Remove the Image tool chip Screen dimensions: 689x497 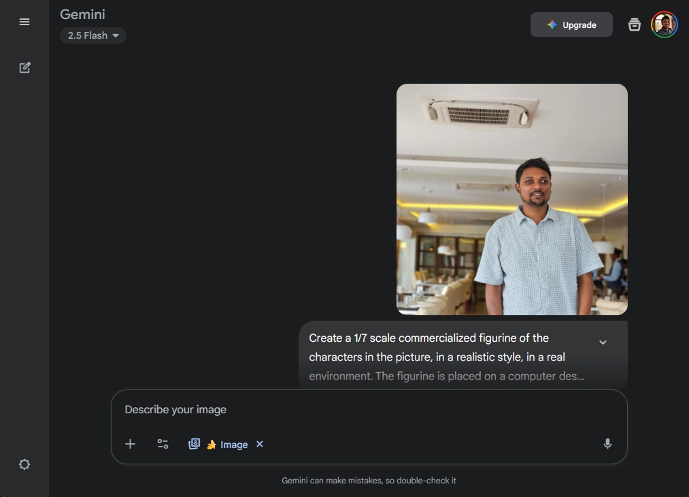click(259, 444)
